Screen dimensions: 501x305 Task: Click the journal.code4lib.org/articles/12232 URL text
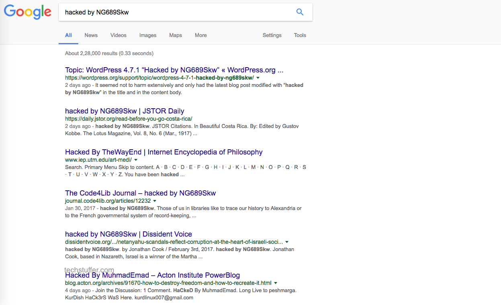(108, 201)
